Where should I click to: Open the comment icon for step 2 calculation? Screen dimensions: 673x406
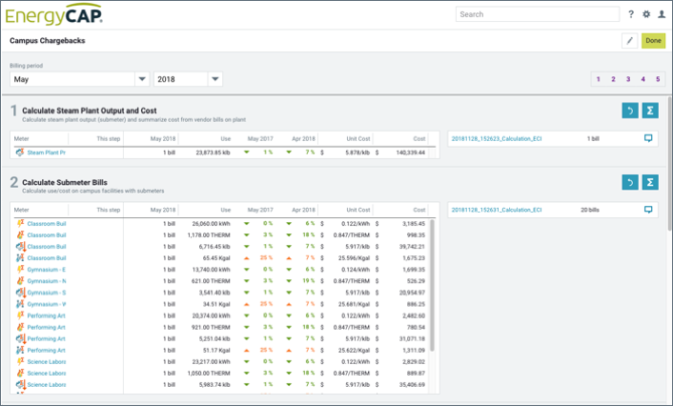[x=648, y=210]
